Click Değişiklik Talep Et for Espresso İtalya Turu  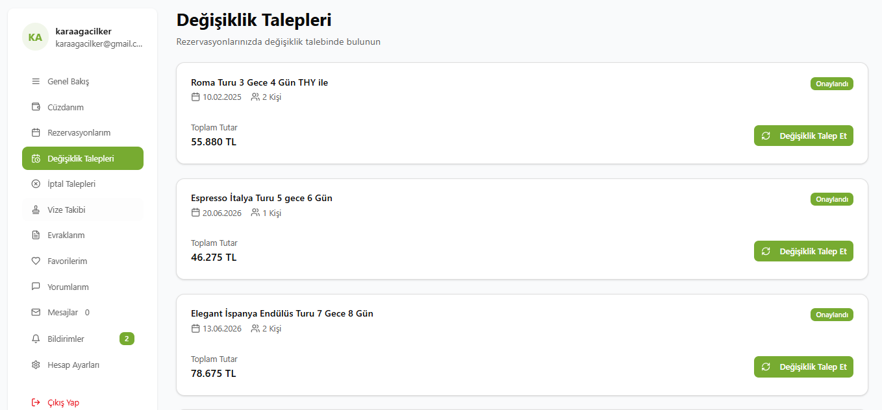(x=803, y=251)
